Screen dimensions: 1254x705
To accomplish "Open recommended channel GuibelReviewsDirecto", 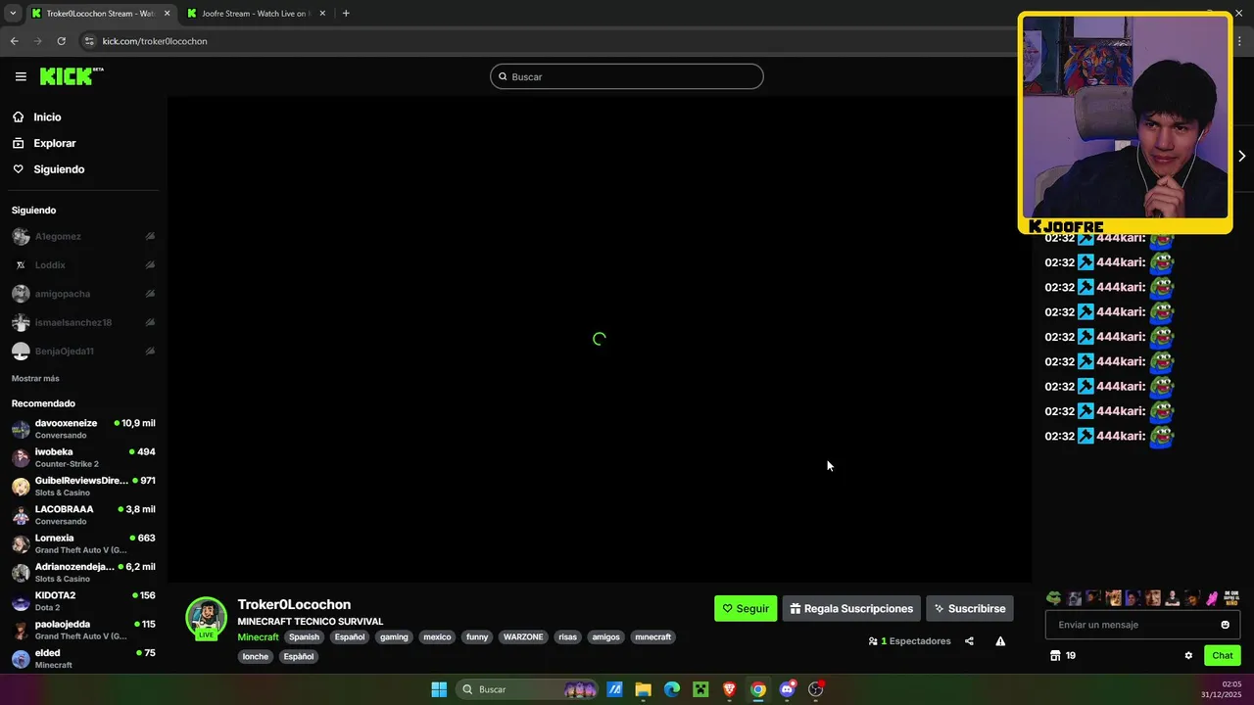I will pyautogui.click(x=83, y=487).
